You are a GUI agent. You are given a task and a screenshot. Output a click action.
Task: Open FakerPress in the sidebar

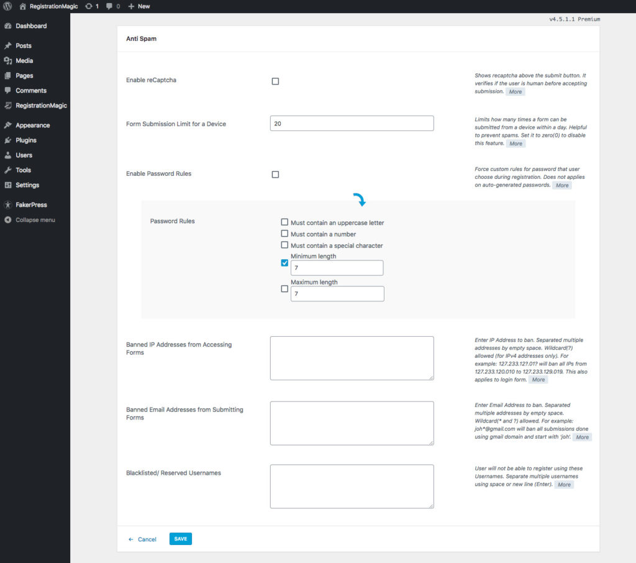[x=31, y=205]
